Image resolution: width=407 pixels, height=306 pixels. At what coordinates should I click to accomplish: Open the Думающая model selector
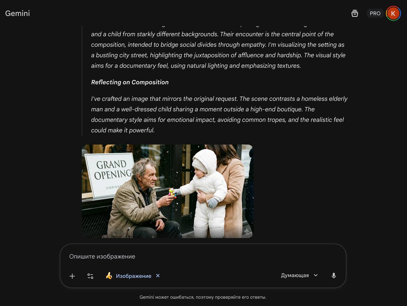pos(299,275)
